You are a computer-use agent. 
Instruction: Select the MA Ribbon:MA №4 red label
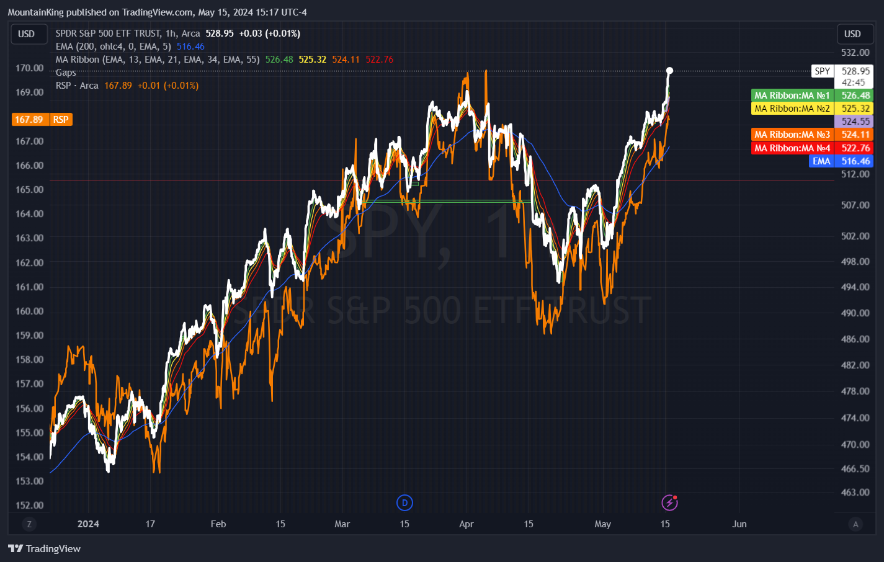point(792,148)
